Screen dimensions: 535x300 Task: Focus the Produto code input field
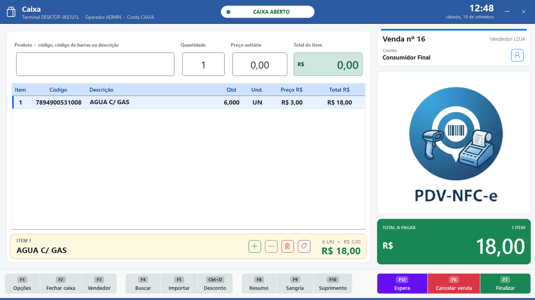[x=95, y=64]
